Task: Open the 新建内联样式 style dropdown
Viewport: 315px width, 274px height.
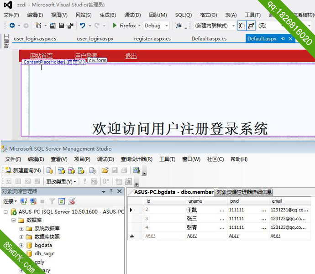Action: click(233, 26)
